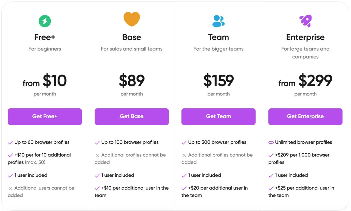This screenshot has width=351, height=211.
Task: Click the green lightning bolt Free+ icon
Action: click(x=45, y=21)
